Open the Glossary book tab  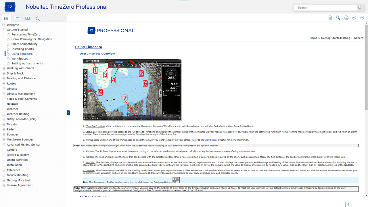(x=27, y=18)
